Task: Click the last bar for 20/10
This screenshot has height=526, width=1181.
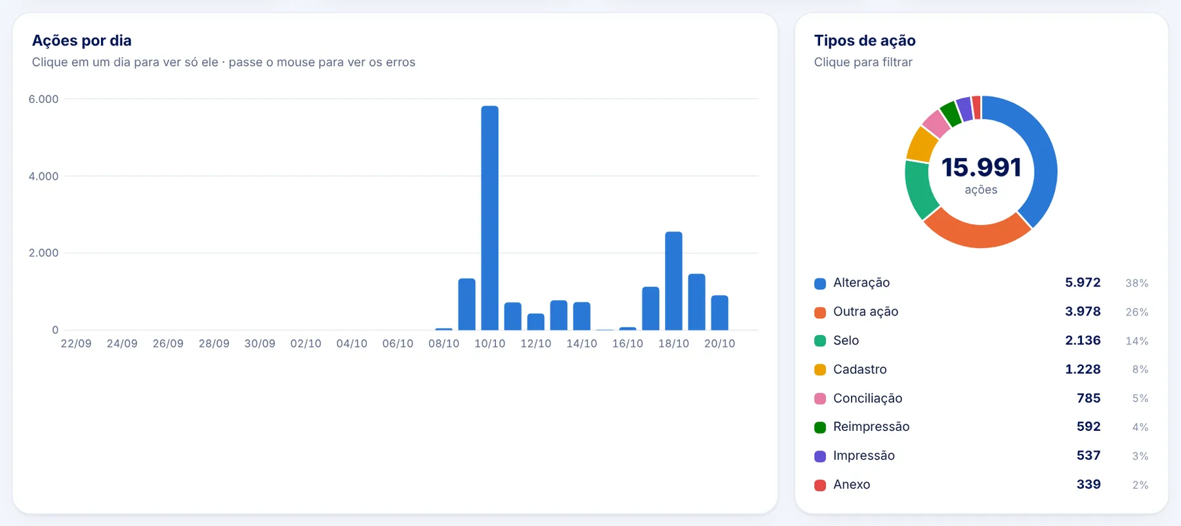Action: click(720, 313)
